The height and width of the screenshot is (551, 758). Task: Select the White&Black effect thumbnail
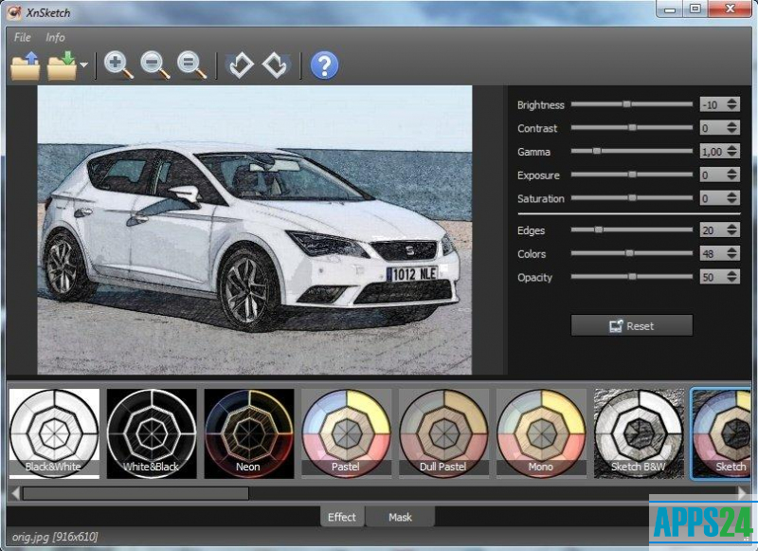(x=152, y=433)
